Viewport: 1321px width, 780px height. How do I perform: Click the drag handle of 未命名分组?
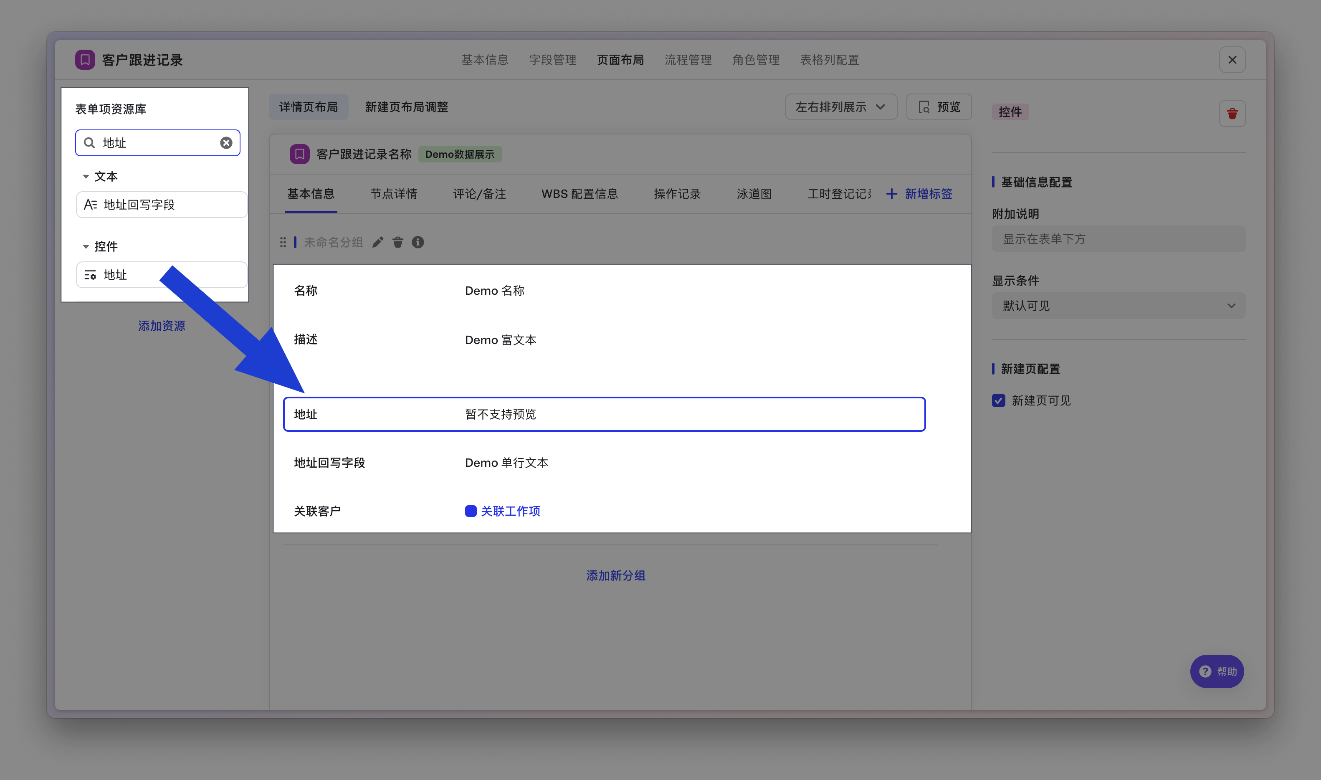pos(283,242)
